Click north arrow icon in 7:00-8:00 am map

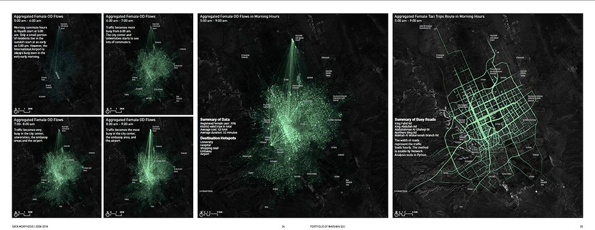point(16,214)
